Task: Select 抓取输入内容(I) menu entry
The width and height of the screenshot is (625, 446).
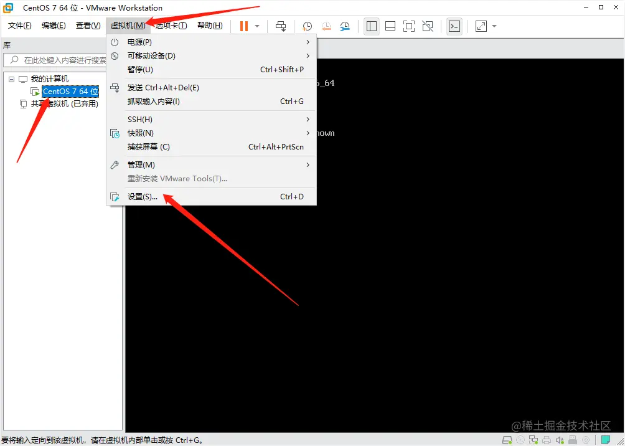Action: coord(211,102)
